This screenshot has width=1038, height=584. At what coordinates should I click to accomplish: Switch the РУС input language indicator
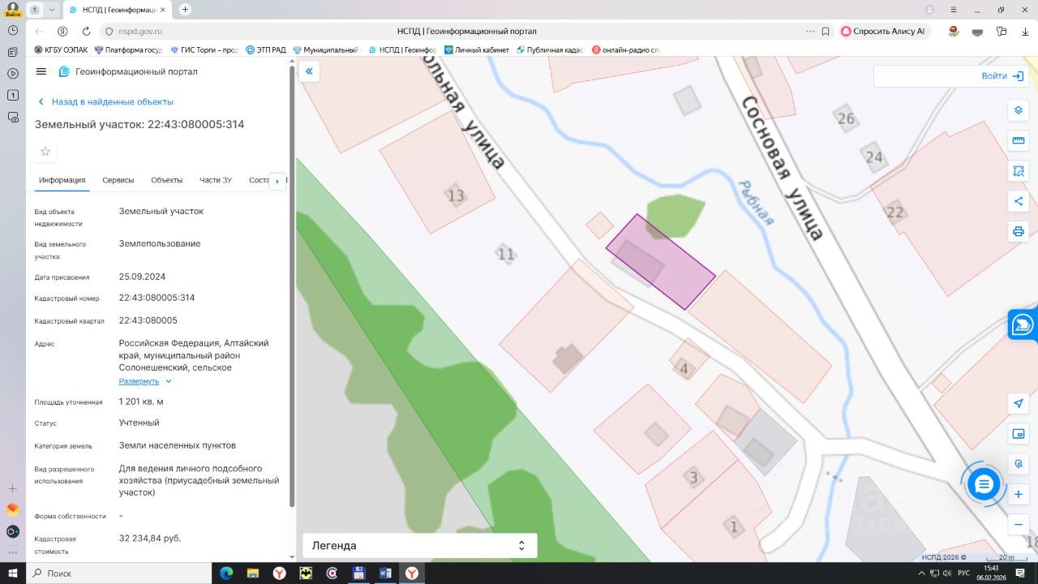click(963, 573)
